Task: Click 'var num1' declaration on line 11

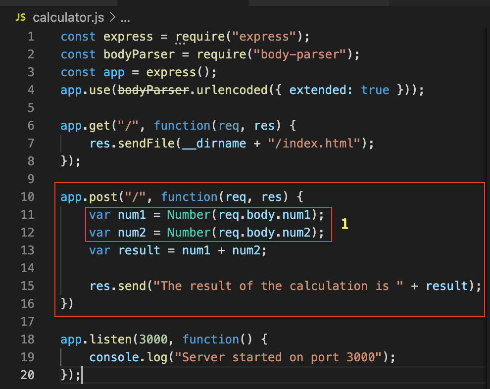Action: (x=117, y=215)
